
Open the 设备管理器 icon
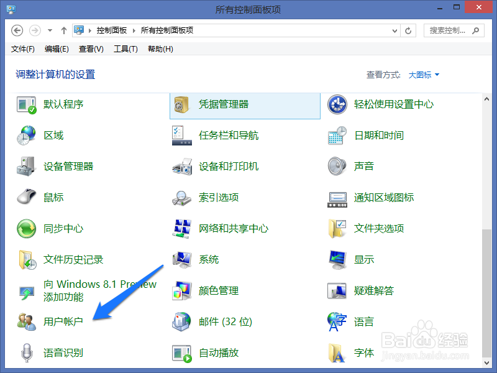coord(25,167)
